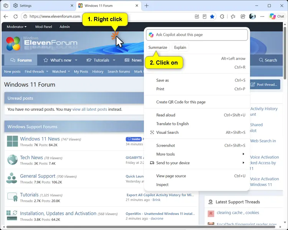Click Ask Copilot about this page field
The height and width of the screenshot is (230, 288).
(x=197, y=35)
